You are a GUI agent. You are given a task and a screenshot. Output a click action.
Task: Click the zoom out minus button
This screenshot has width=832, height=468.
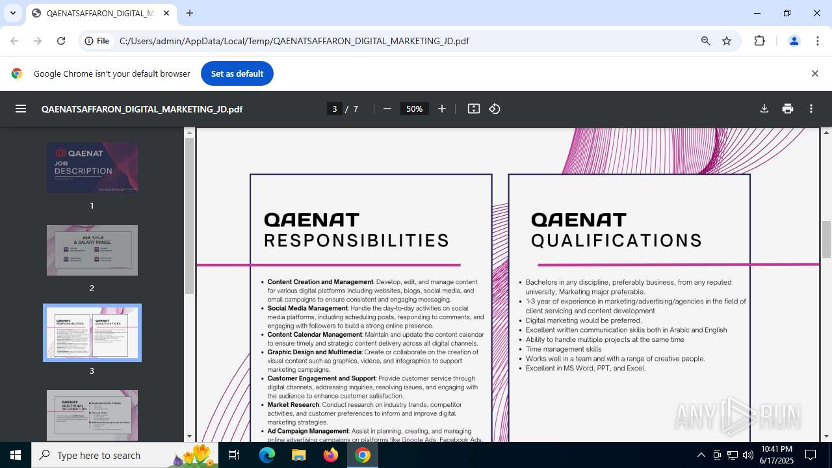coord(387,109)
